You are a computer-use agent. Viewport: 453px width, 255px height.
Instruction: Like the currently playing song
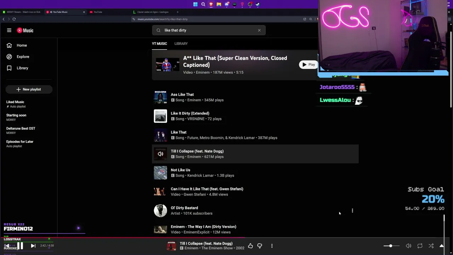(250, 246)
